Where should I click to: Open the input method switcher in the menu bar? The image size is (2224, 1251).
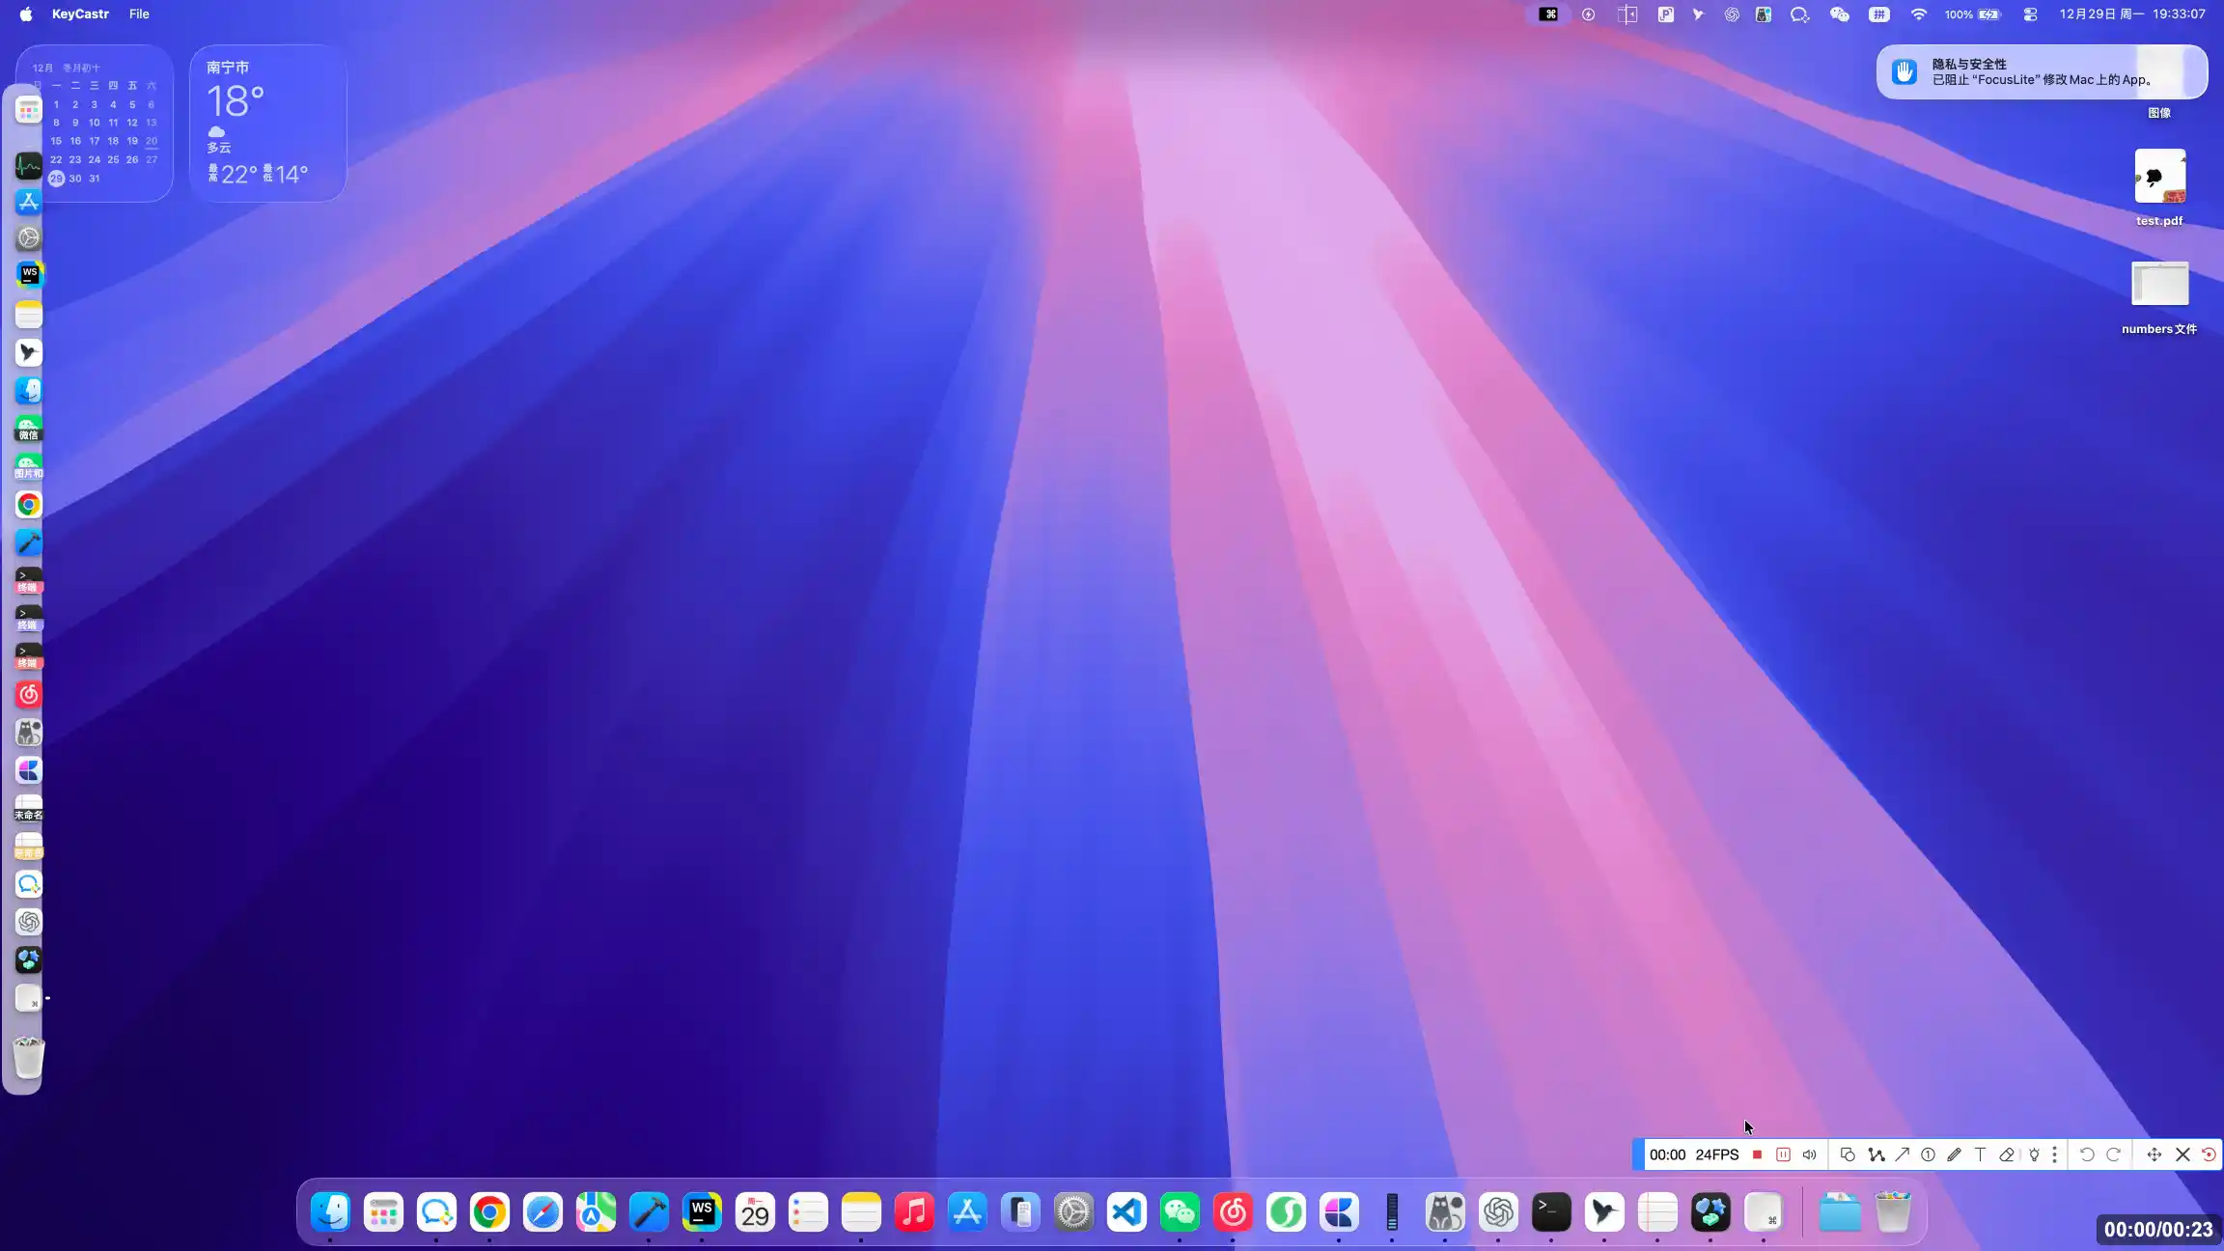[x=1878, y=14]
